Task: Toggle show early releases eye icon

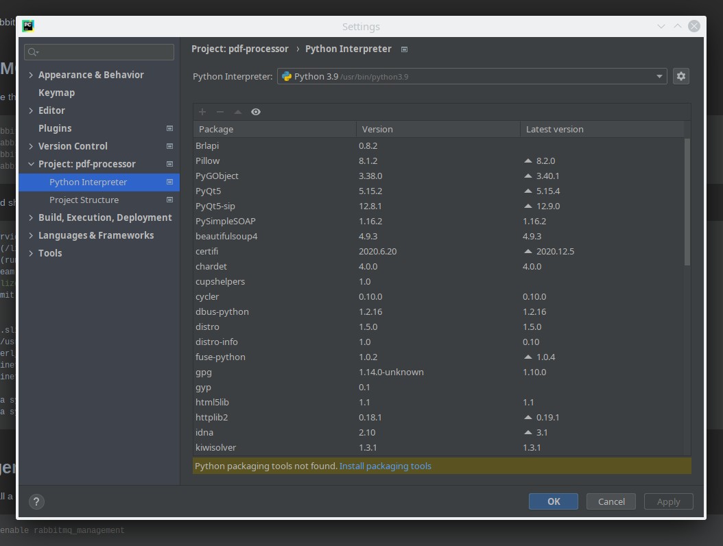Action: coord(256,112)
